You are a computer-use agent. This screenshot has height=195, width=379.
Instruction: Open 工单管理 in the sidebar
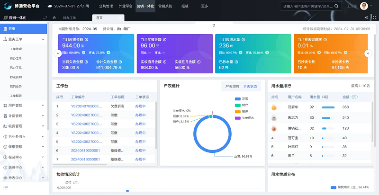pyautogui.click(x=16, y=49)
